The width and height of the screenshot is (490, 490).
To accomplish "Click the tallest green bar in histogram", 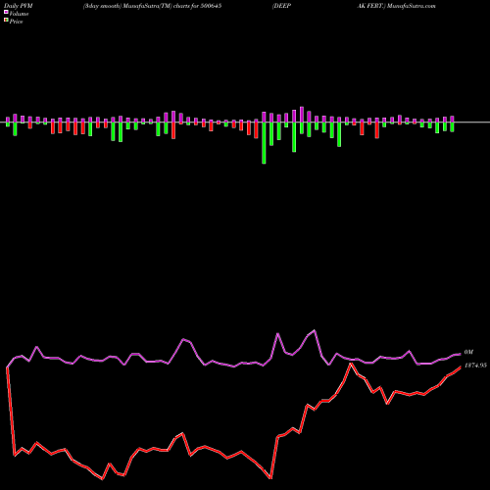I will point(264,143).
